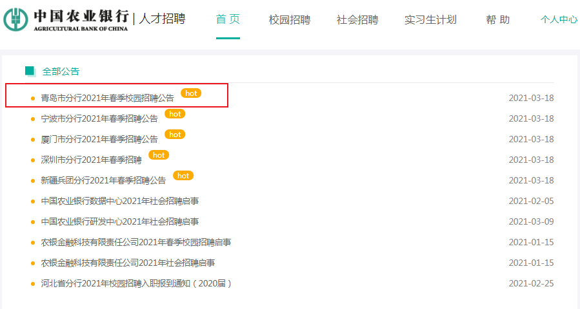Open 中国农业银行数据中心2021年社会招聘启事

[x=119, y=201]
